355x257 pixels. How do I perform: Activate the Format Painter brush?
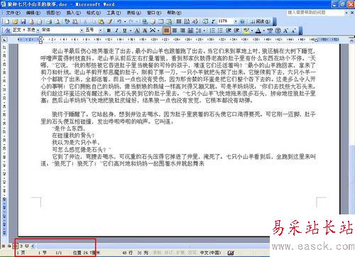109,22
